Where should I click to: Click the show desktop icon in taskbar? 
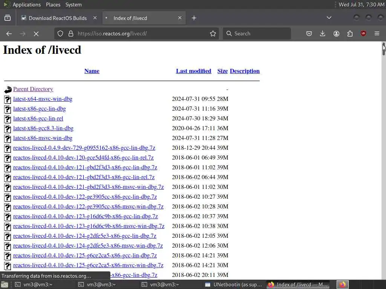[x=5, y=285]
